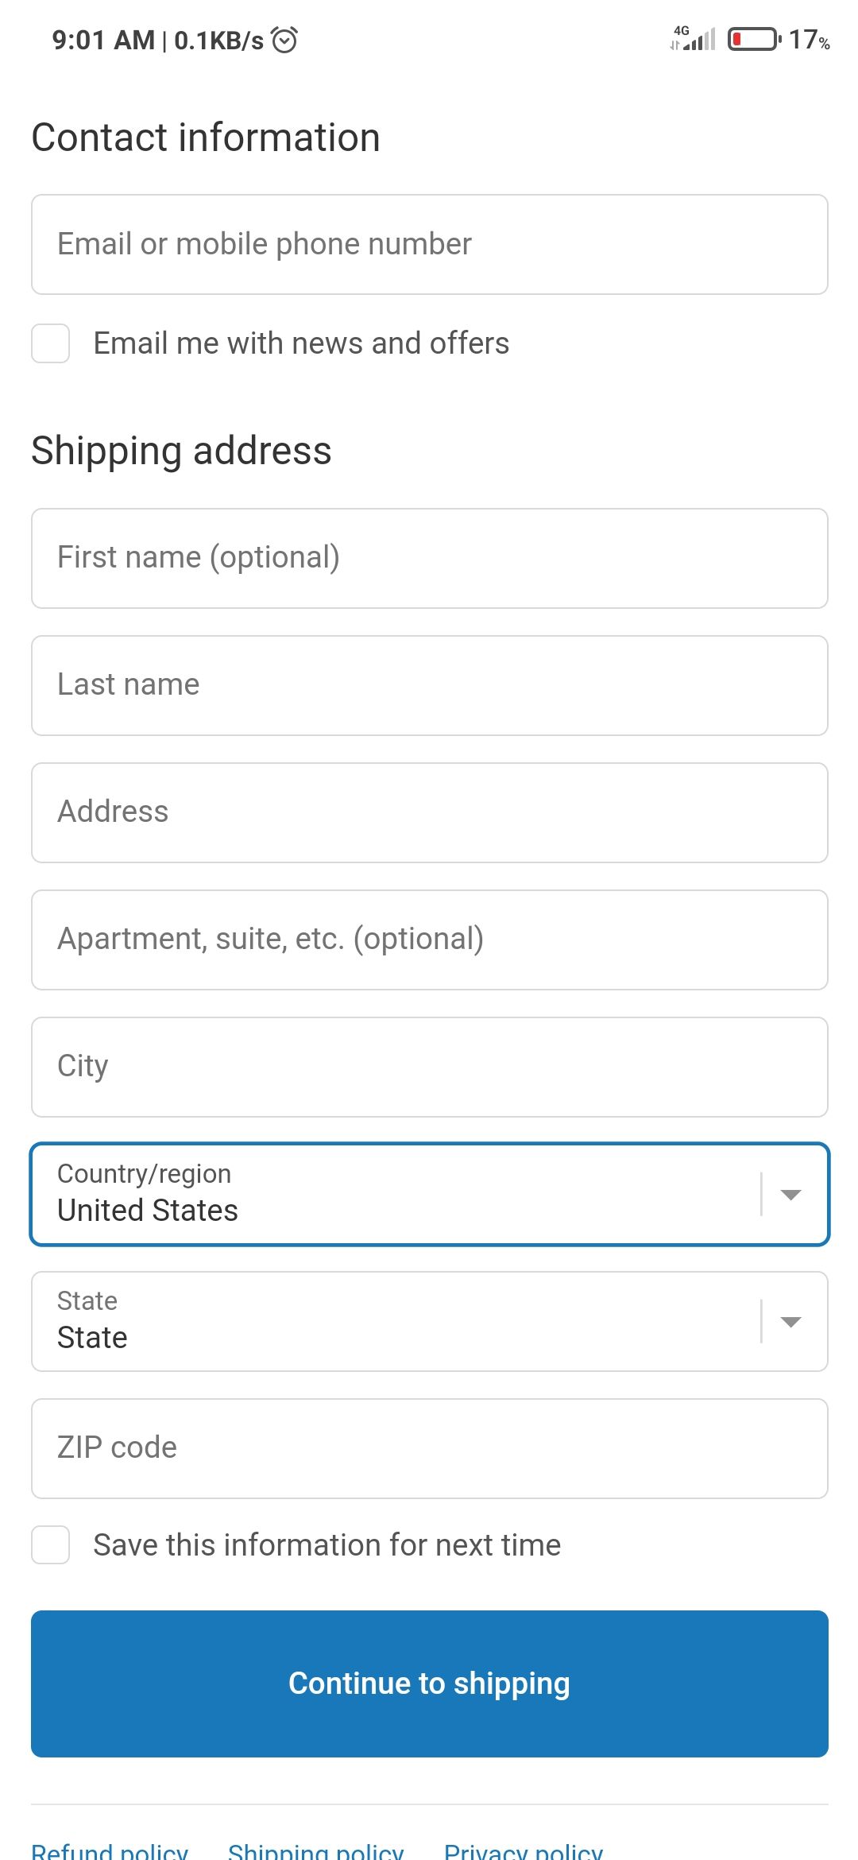Tap the alarm clock status icon
Screen dimensions: 858x1860
click(x=284, y=40)
